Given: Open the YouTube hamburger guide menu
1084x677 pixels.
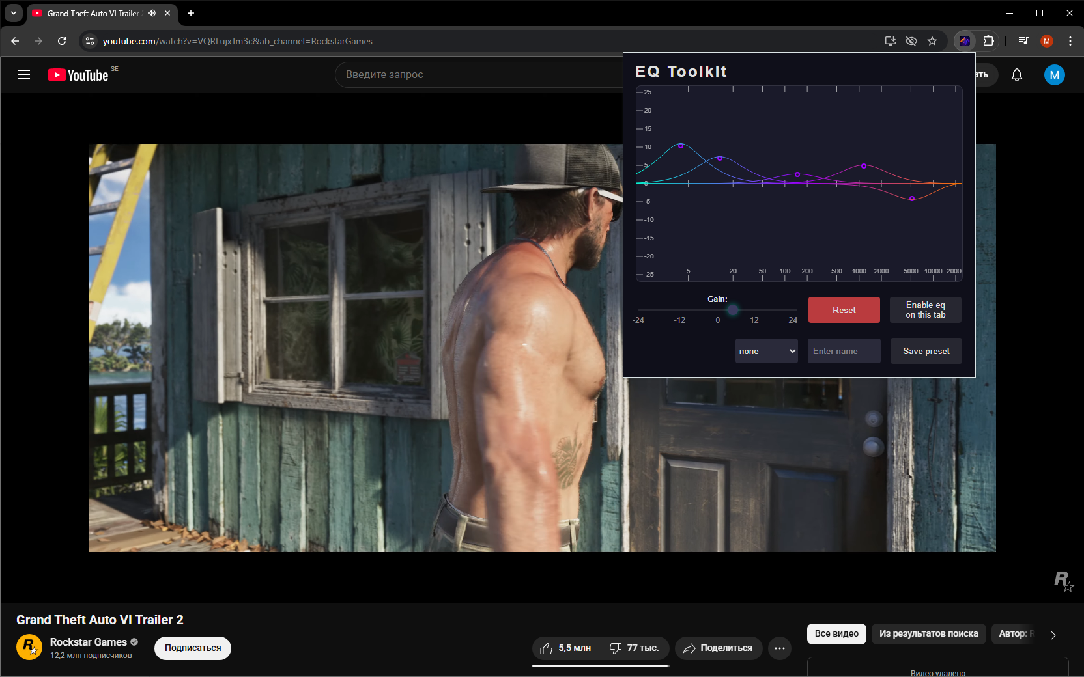Looking at the screenshot, I should click(x=24, y=75).
